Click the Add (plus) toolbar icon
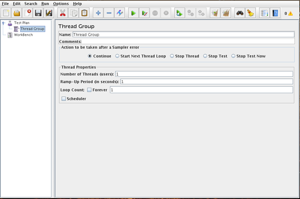This screenshot has height=199, width=300. tap(98, 14)
